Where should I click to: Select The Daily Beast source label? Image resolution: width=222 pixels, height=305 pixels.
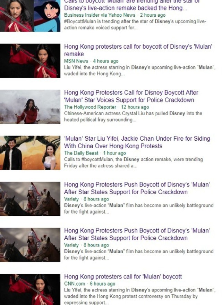81,153
